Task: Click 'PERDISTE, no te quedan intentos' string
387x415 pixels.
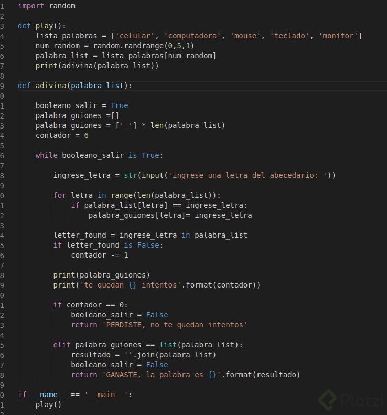Action: tap(175, 325)
